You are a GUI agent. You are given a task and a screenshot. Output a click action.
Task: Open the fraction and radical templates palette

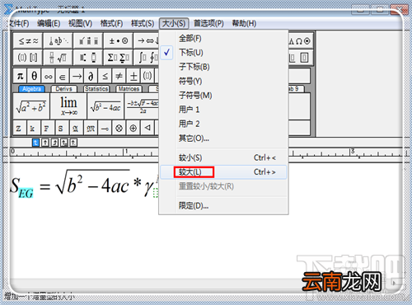(59, 58)
